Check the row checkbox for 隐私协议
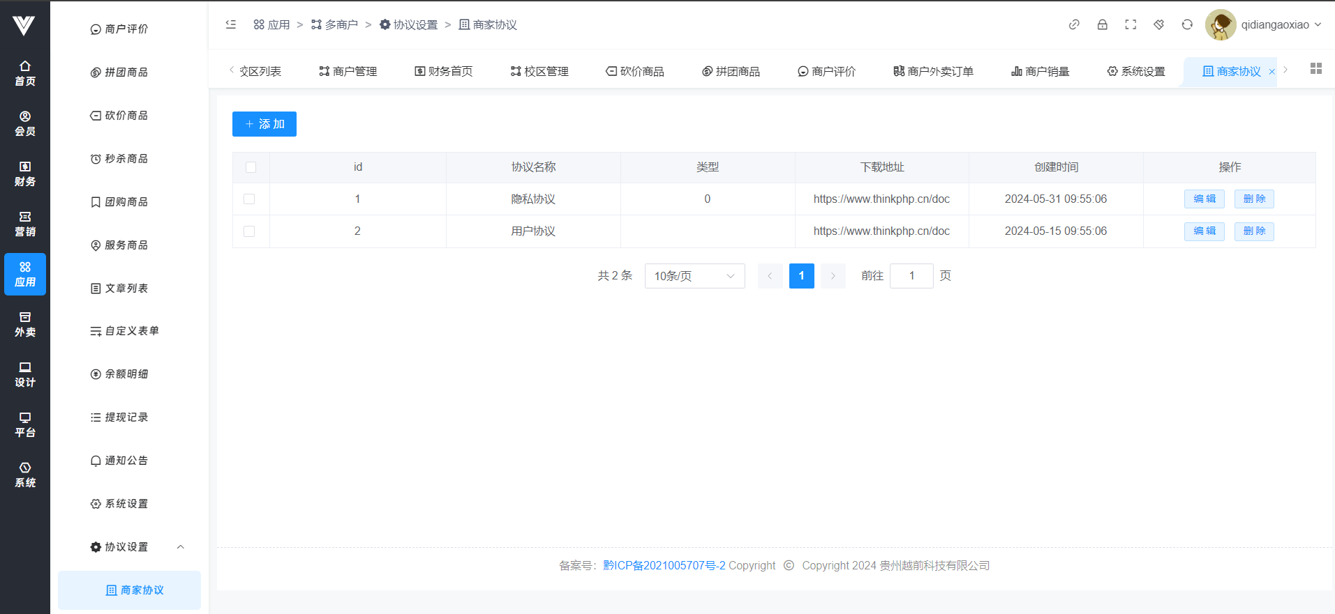 [249, 199]
